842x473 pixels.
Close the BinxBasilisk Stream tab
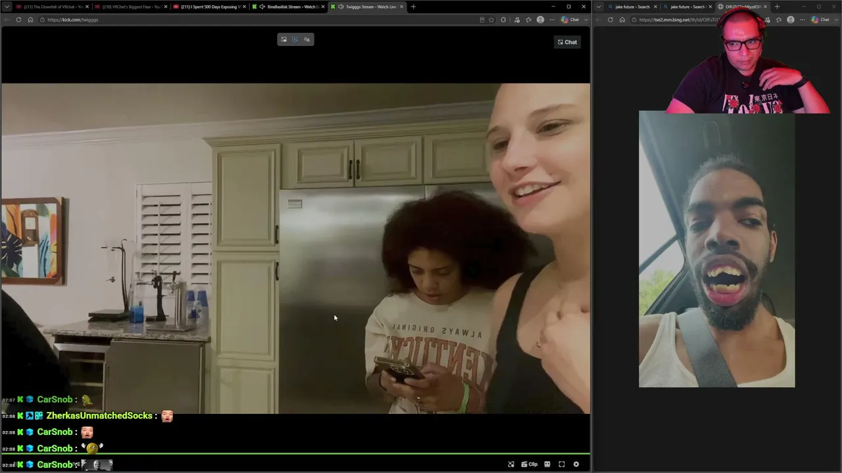[x=323, y=7]
